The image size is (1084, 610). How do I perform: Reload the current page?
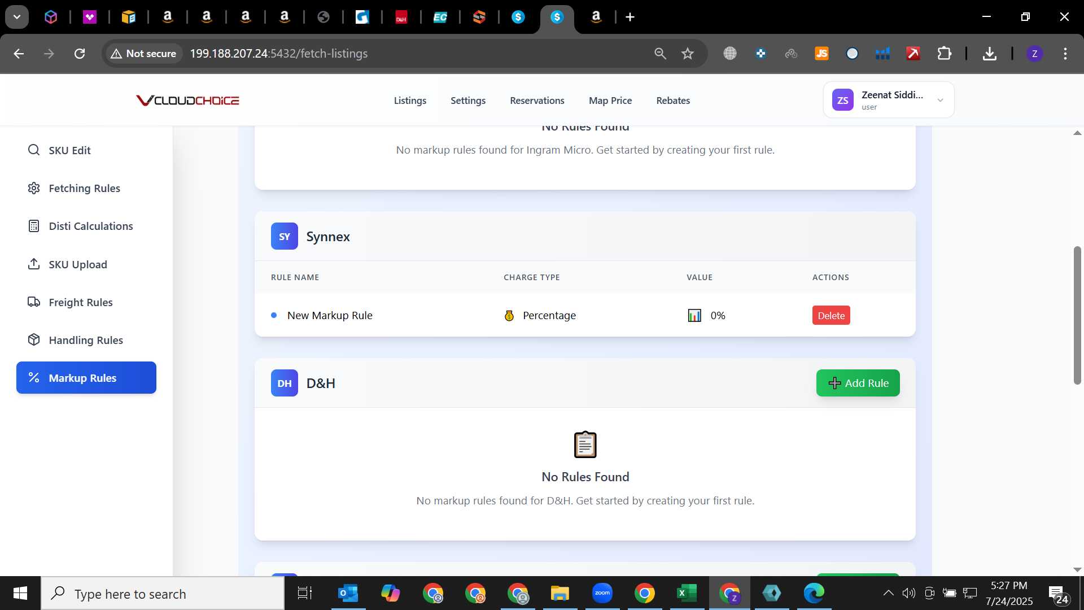tap(80, 54)
